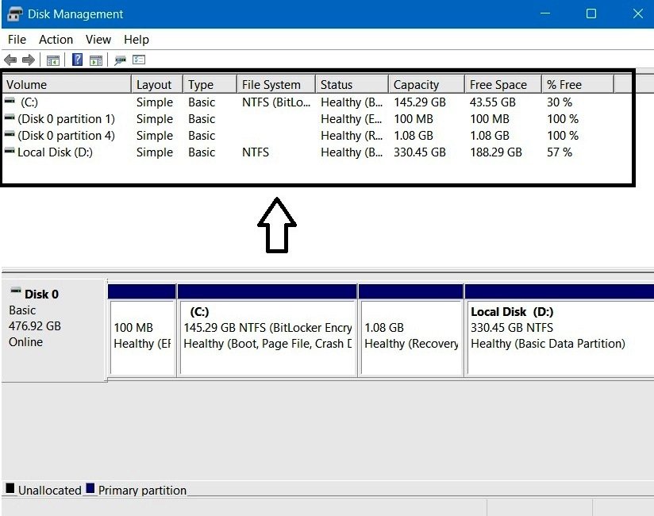Click the drive icon beside Disk 0 partition 1
The height and width of the screenshot is (516, 654).
tap(10, 117)
